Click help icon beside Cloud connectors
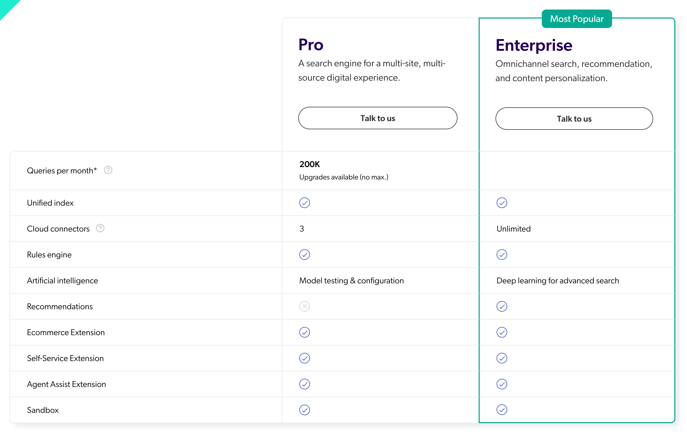The image size is (687, 434). click(100, 228)
